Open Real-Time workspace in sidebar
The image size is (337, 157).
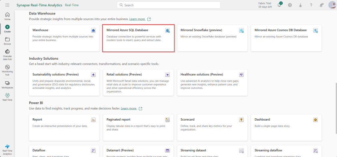7,97
